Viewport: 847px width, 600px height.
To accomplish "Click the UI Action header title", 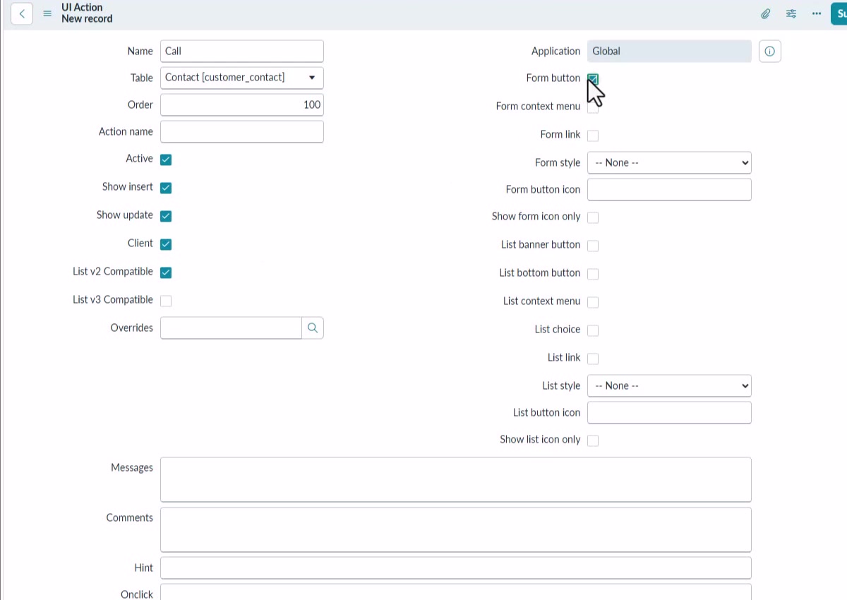I will click(82, 8).
